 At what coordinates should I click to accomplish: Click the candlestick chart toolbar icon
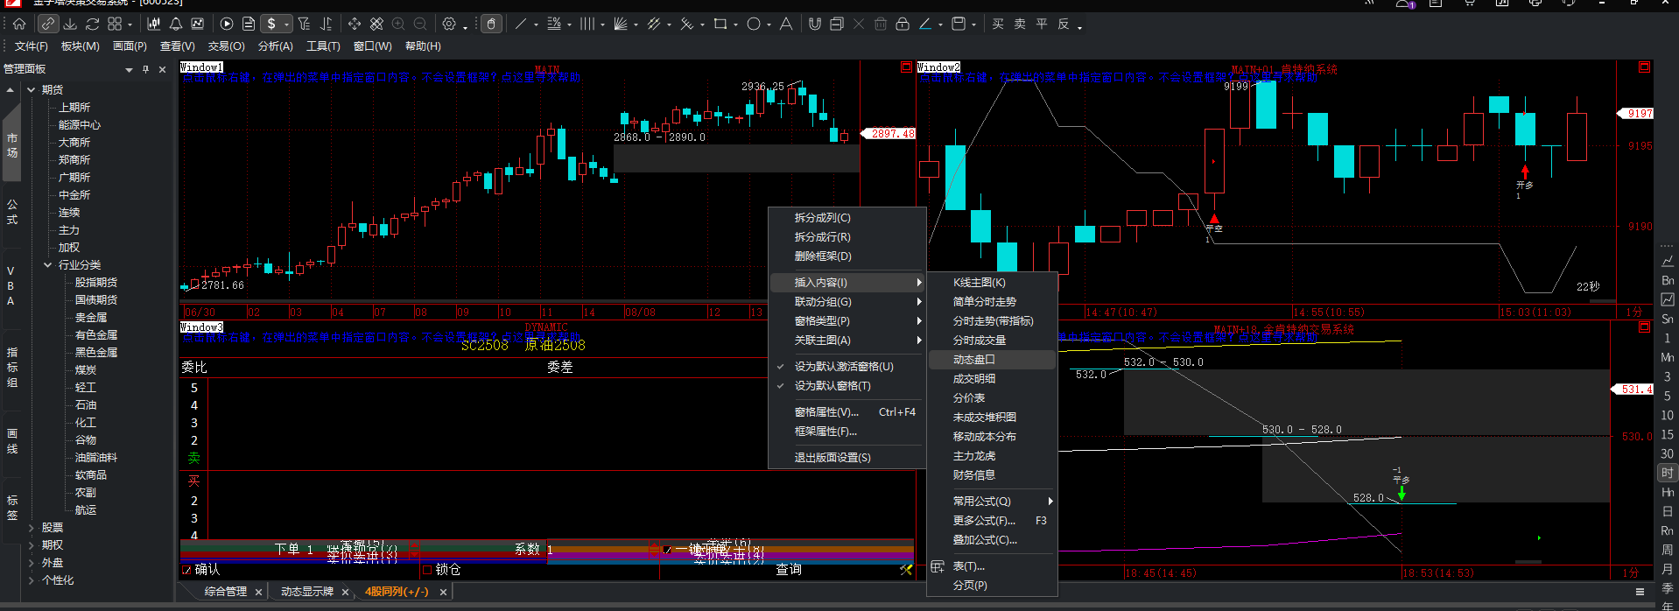(154, 24)
